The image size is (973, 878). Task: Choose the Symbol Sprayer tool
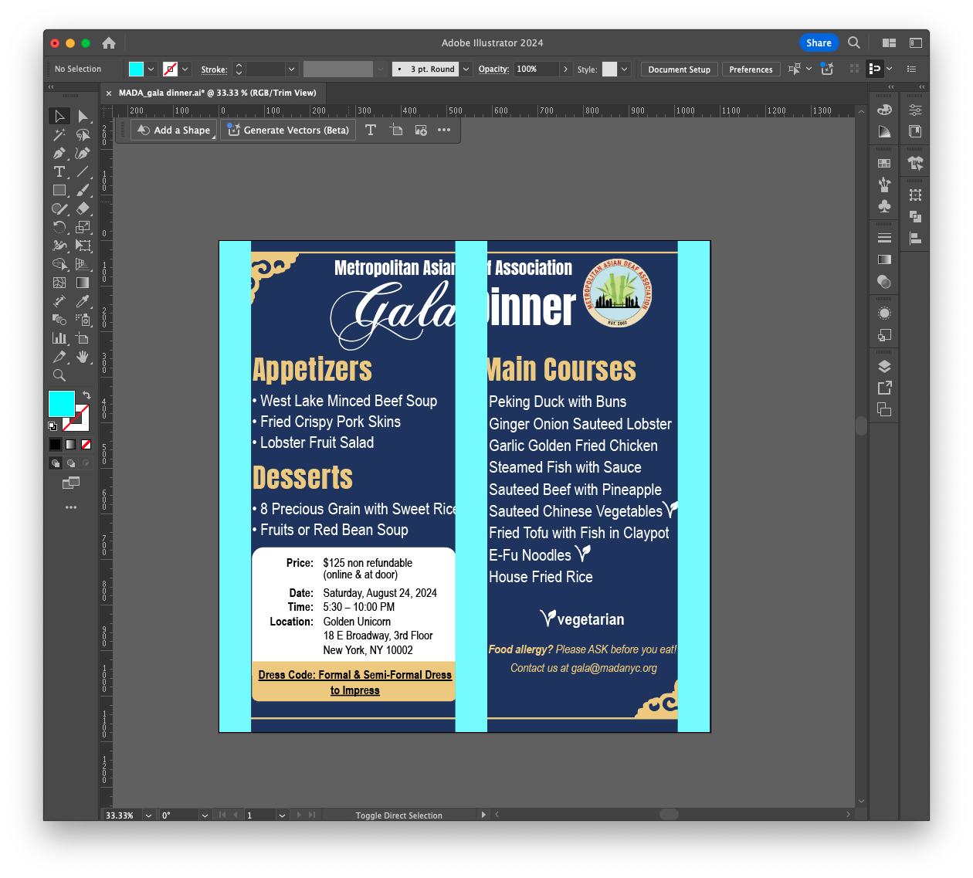pos(83,320)
